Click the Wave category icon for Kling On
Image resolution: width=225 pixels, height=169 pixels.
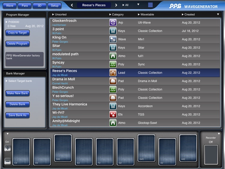[113, 39]
